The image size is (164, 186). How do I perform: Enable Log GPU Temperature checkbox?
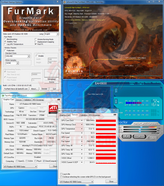point(5,44)
